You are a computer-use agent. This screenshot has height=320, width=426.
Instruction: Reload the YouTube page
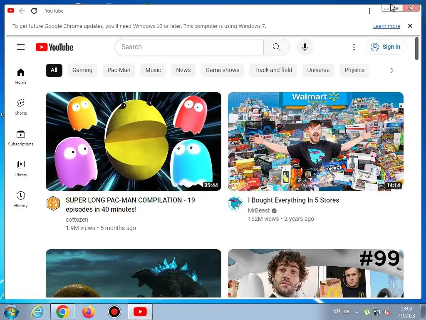pos(34,11)
